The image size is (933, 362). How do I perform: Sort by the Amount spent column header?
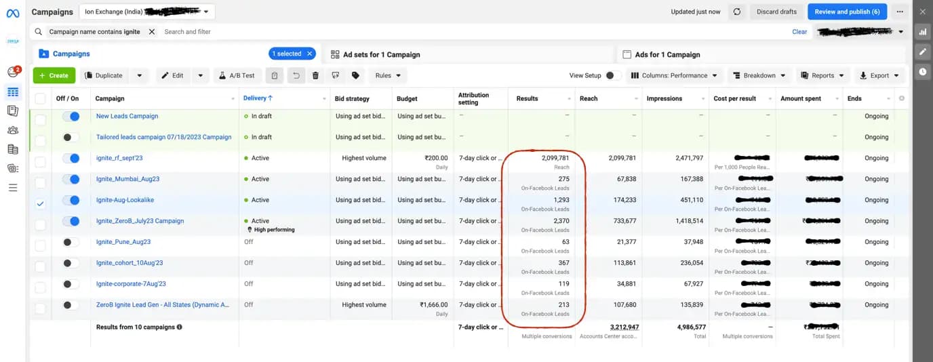(x=801, y=98)
